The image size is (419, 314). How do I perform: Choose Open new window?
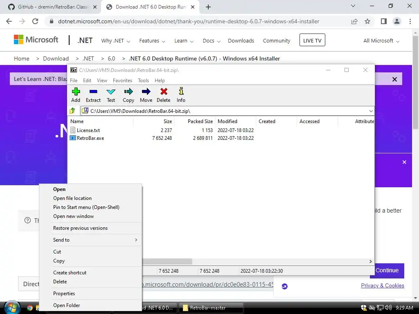click(90, 216)
